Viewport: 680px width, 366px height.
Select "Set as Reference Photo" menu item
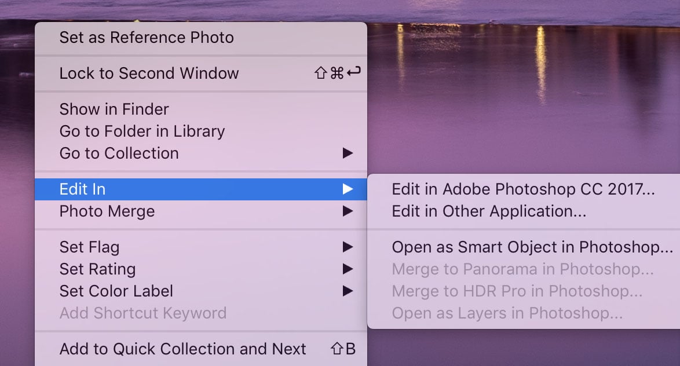(x=146, y=37)
